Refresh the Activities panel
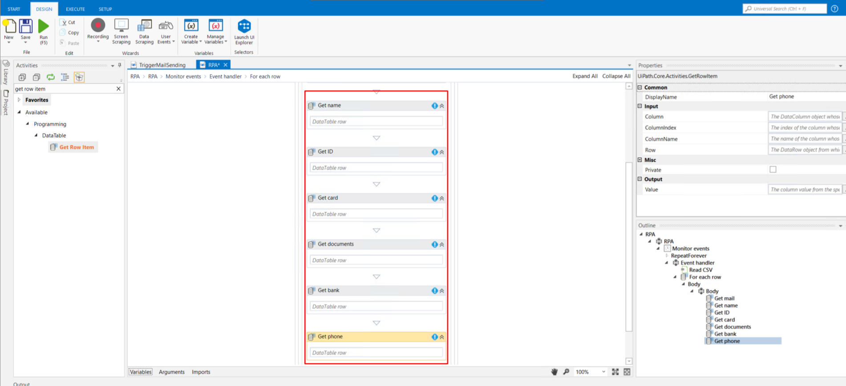 coord(51,77)
